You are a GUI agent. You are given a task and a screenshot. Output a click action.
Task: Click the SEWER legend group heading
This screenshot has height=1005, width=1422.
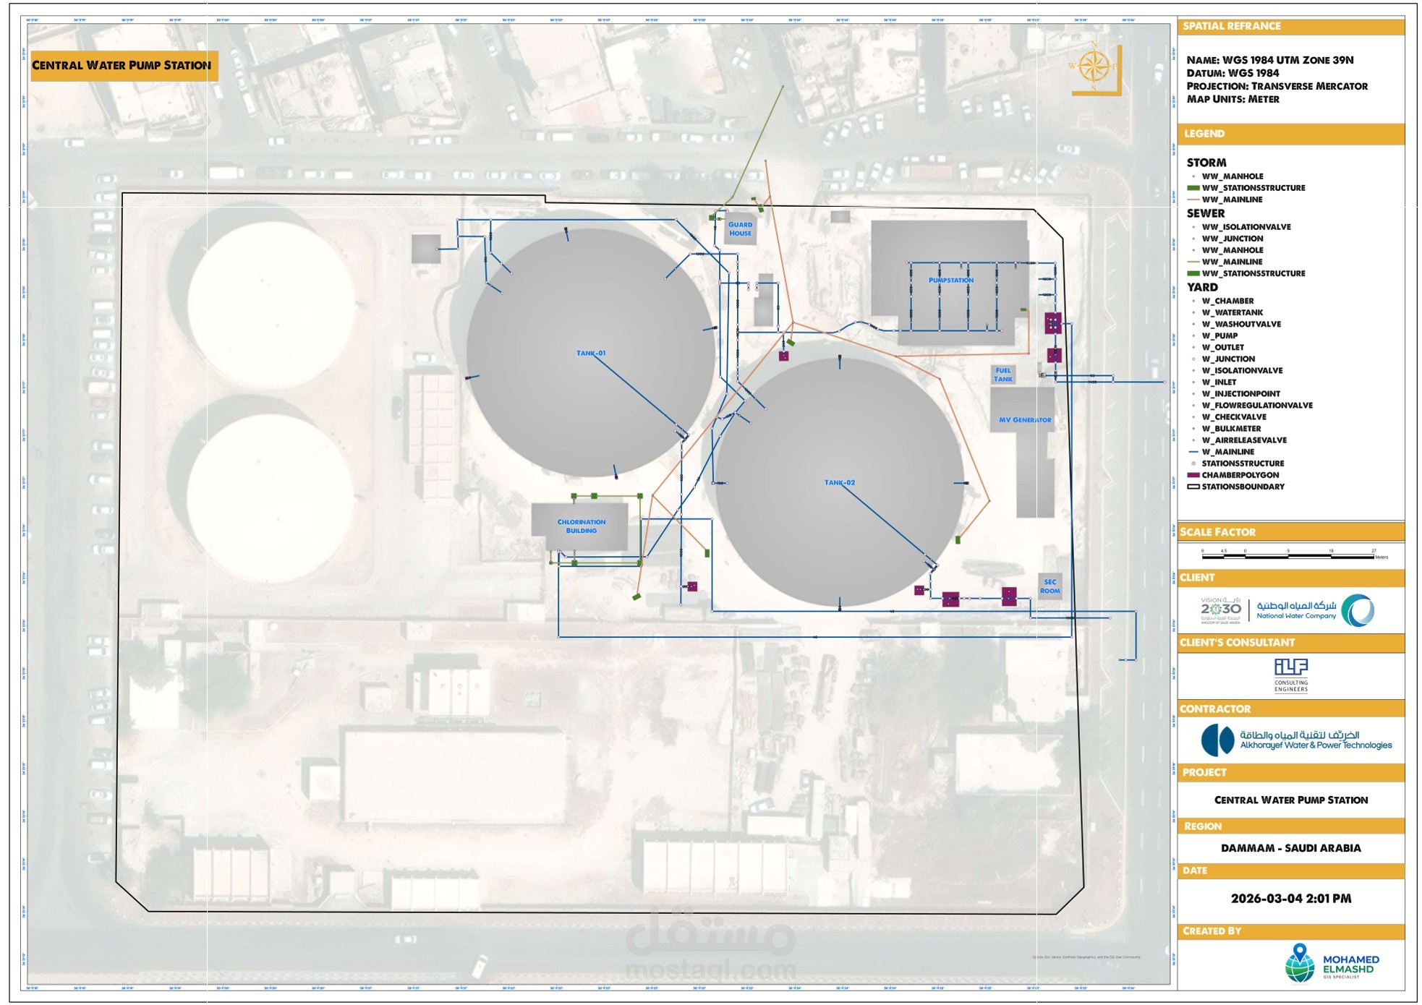coord(1206,213)
